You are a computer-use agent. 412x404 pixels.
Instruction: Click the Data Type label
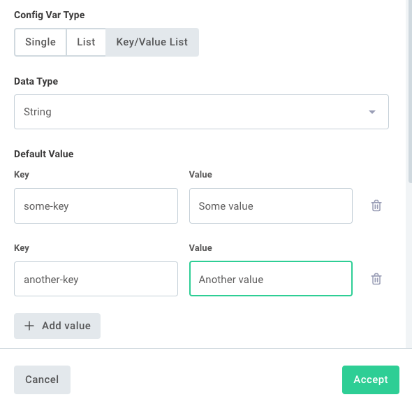(x=36, y=81)
